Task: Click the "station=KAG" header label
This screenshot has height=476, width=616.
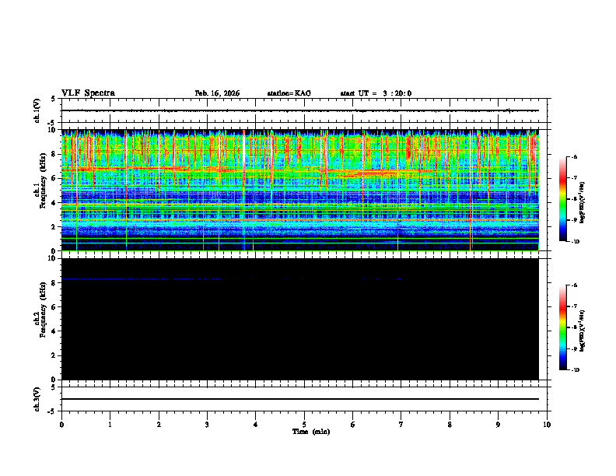Action: [x=289, y=93]
